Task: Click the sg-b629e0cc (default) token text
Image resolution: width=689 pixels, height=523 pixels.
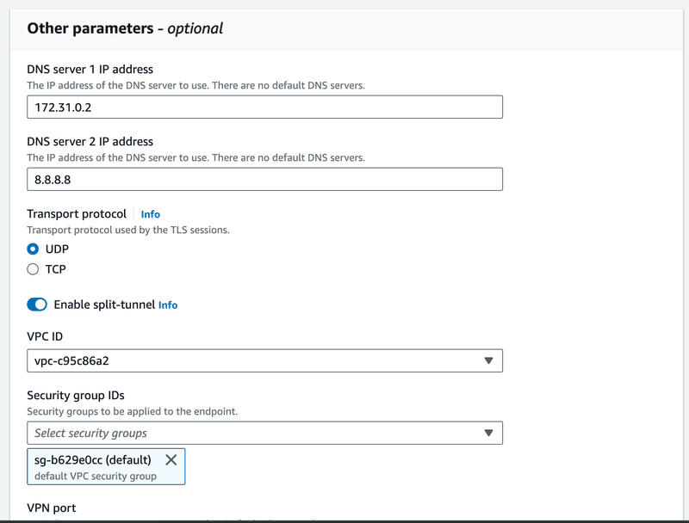Action: [x=93, y=460]
